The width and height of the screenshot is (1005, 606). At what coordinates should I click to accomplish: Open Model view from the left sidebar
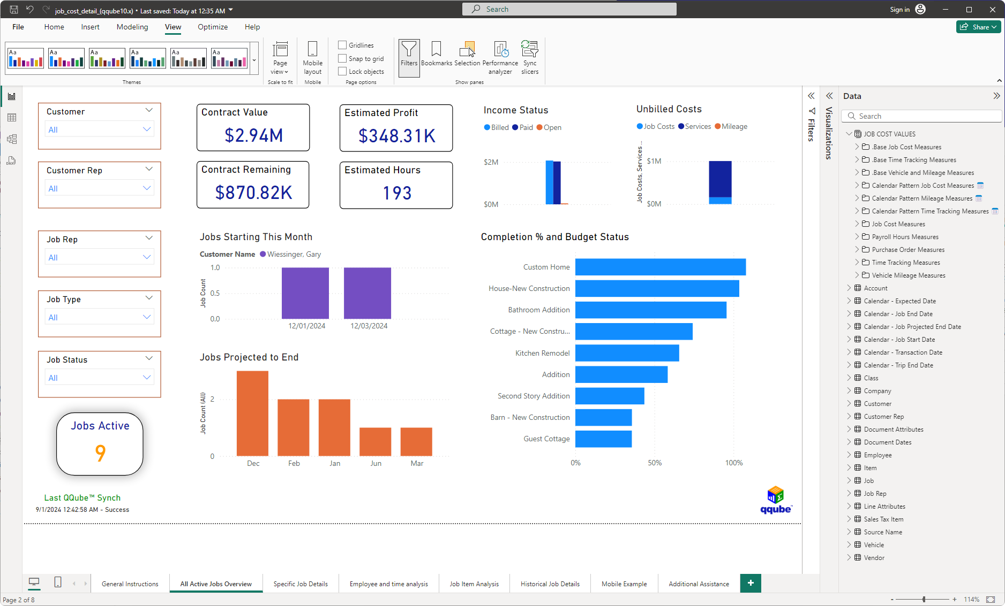(x=12, y=139)
